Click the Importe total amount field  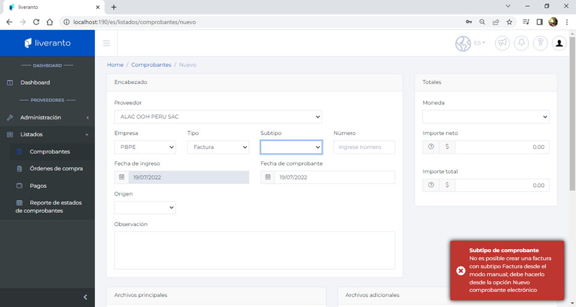pyautogui.click(x=502, y=185)
